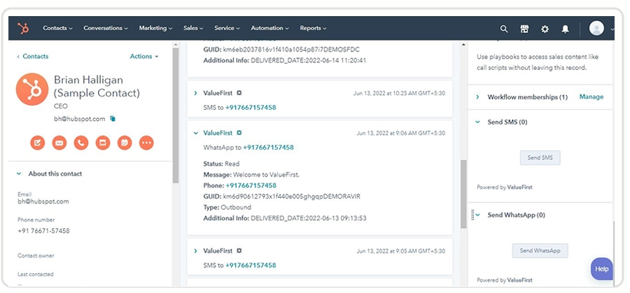Collapse the Send SMS section
This screenshot has width=630, height=293.
point(477,122)
